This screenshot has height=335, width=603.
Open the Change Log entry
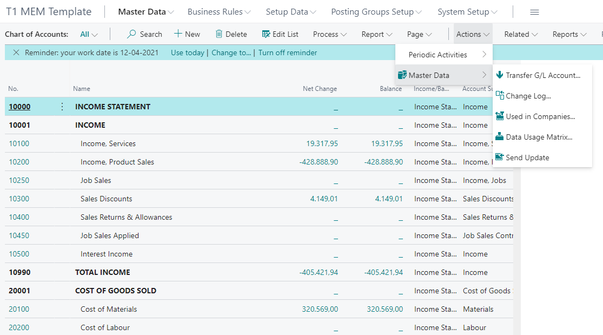[x=528, y=96]
